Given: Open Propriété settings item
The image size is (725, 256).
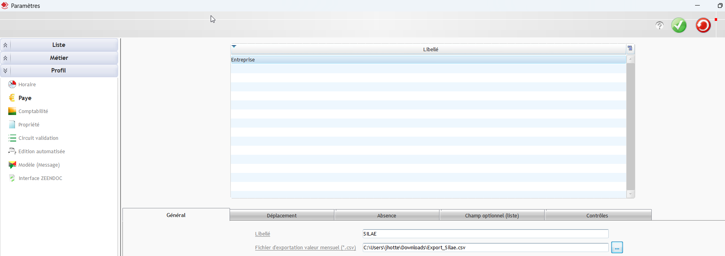Looking at the screenshot, I should 29,125.
